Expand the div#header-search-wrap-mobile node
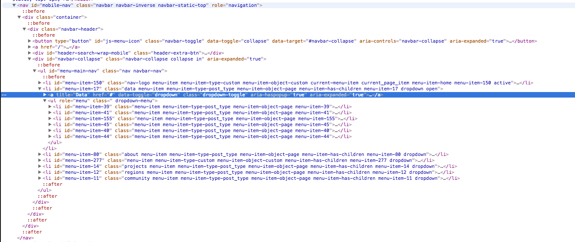 pyautogui.click(x=29, y=53)
